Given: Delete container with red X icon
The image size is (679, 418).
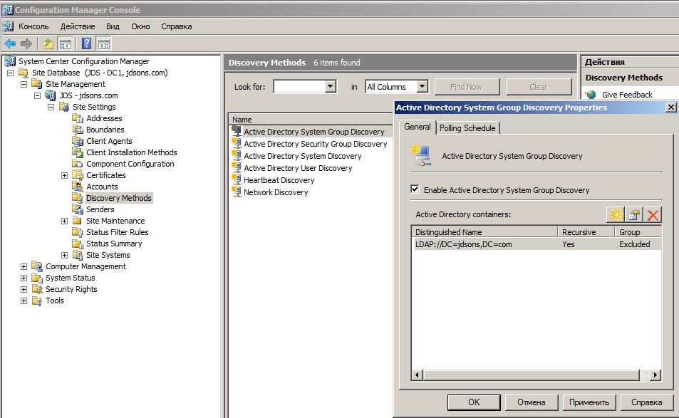Looking at the screenshot, I should pos(653,214).
